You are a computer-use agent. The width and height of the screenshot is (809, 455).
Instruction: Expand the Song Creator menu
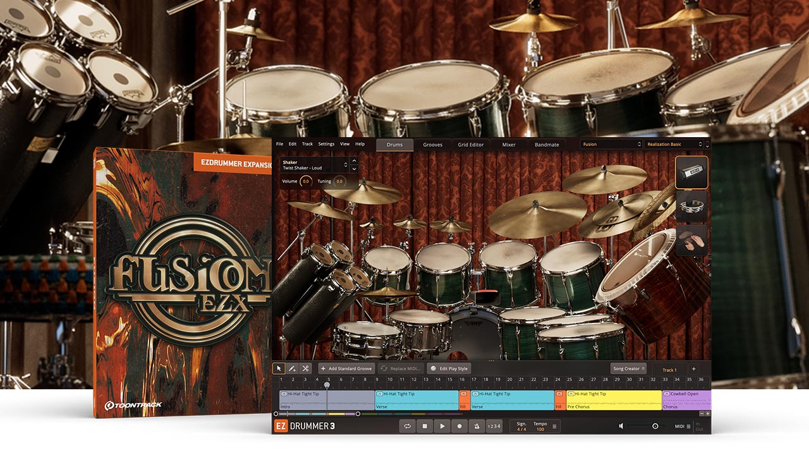[628, 368]
